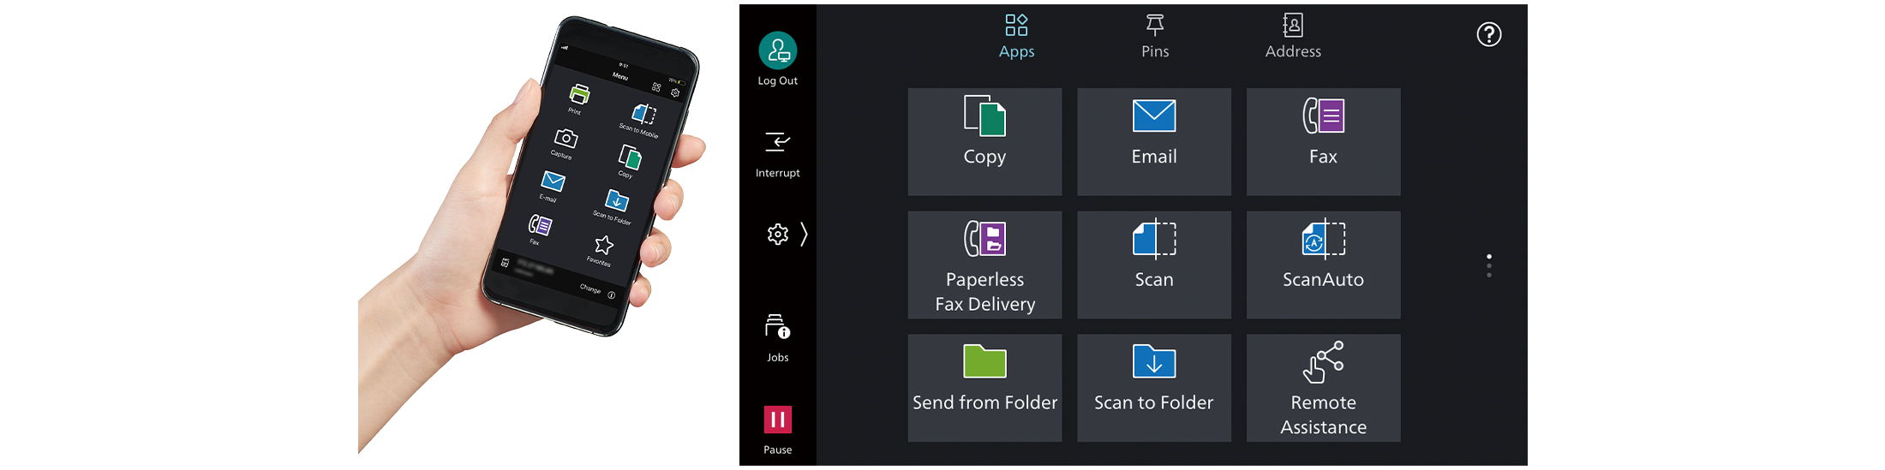This screenshot has height=470, width=1885.
Task: Open the help question mark
Action: click(1489, 34)
